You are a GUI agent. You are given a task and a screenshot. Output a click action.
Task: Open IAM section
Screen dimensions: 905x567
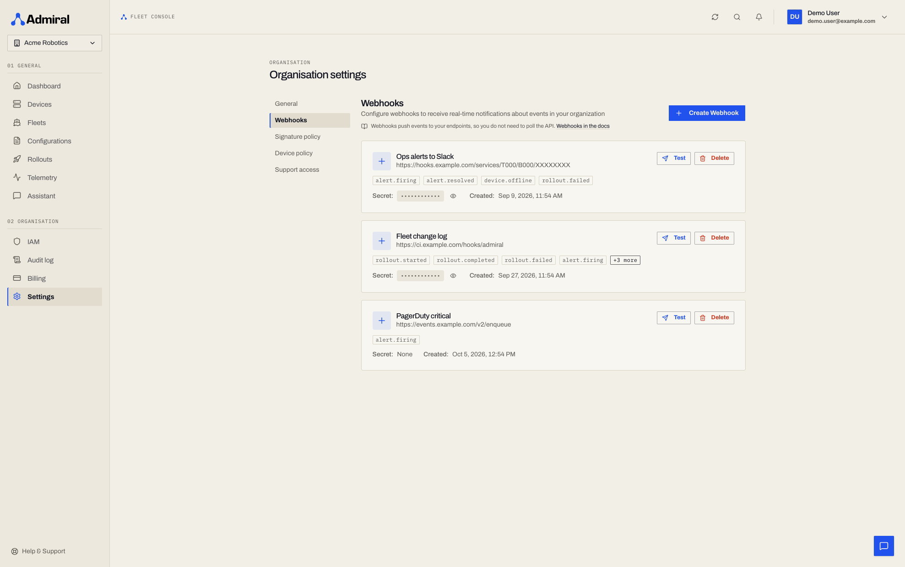pos(54,242)
